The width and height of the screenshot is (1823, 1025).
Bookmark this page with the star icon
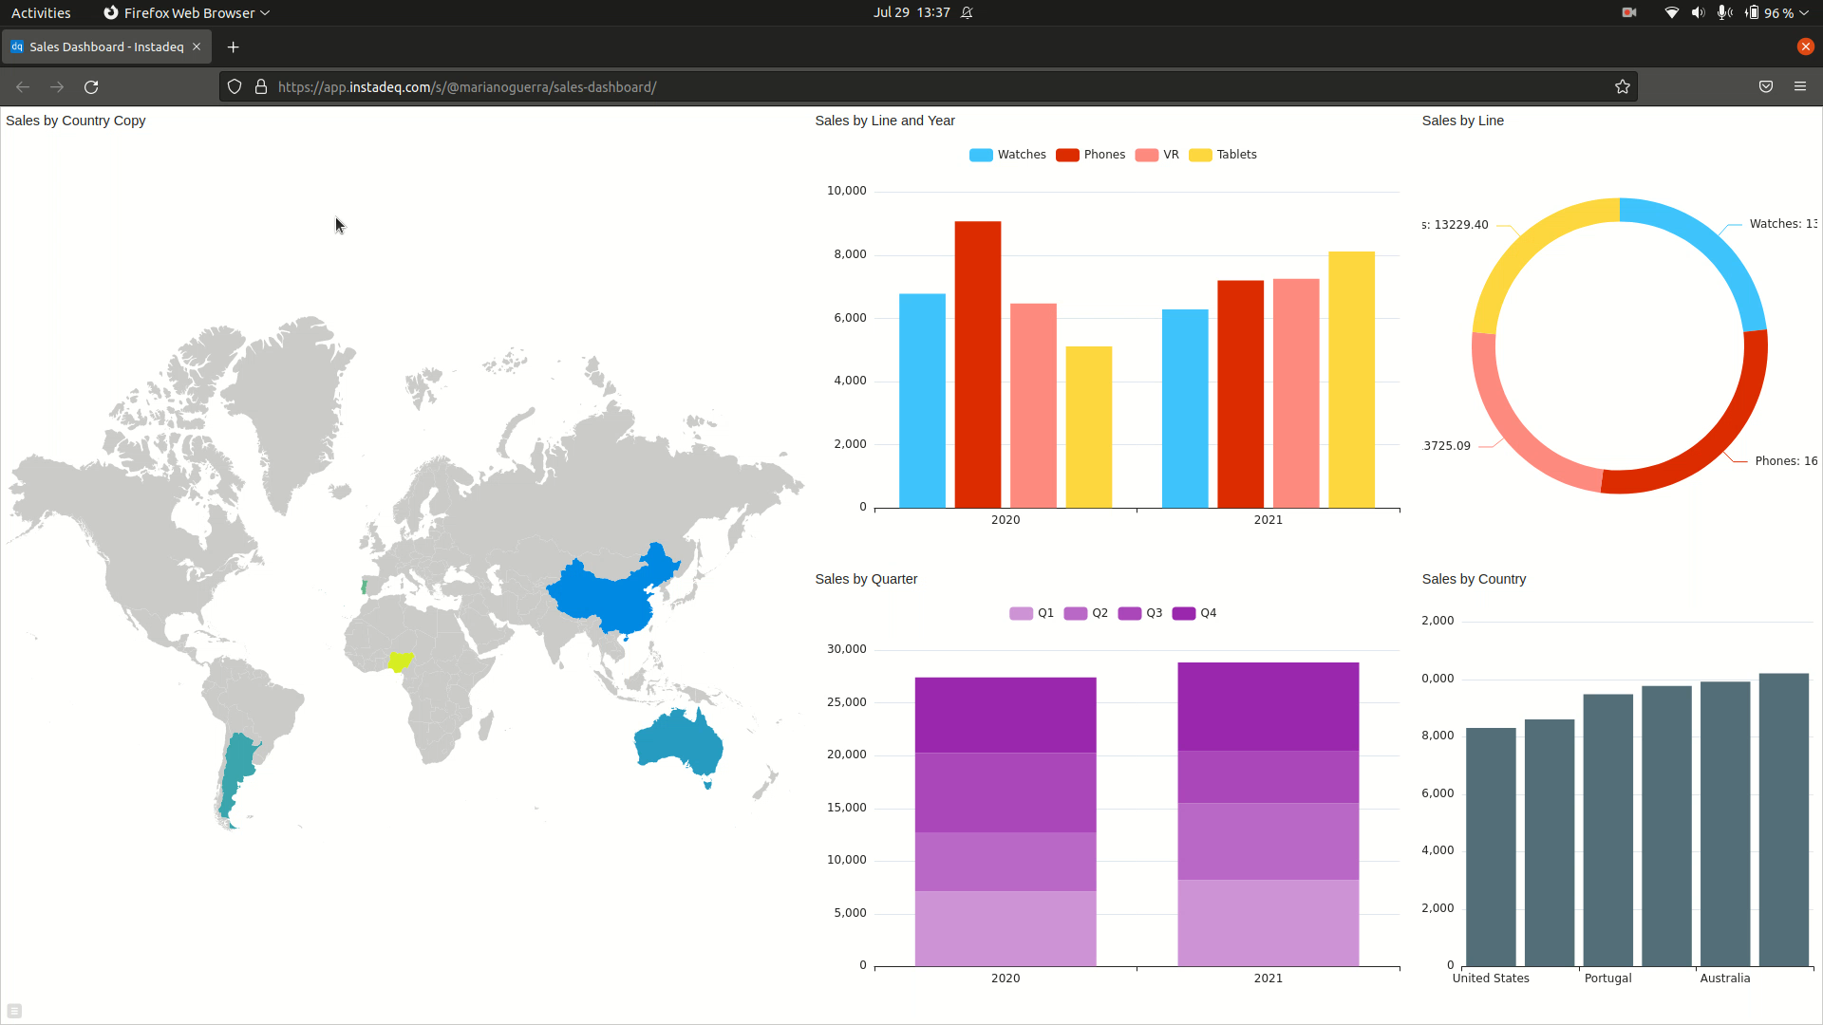(1623, 86)
